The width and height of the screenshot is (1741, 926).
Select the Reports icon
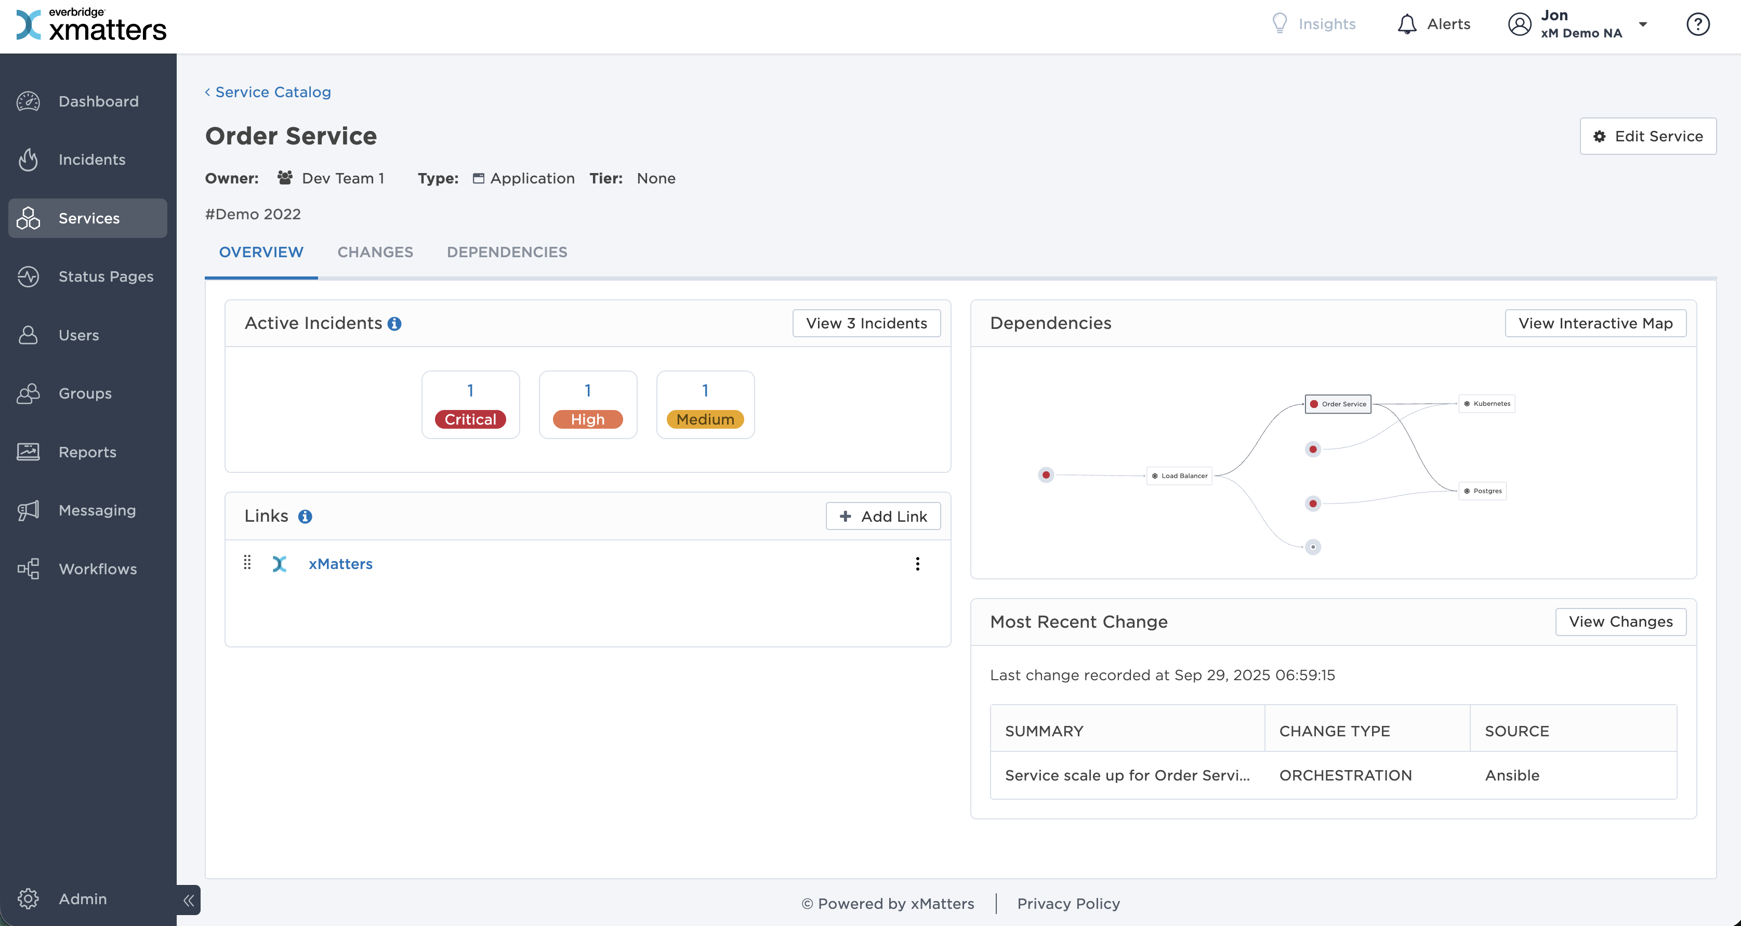[x=29, y=452]
